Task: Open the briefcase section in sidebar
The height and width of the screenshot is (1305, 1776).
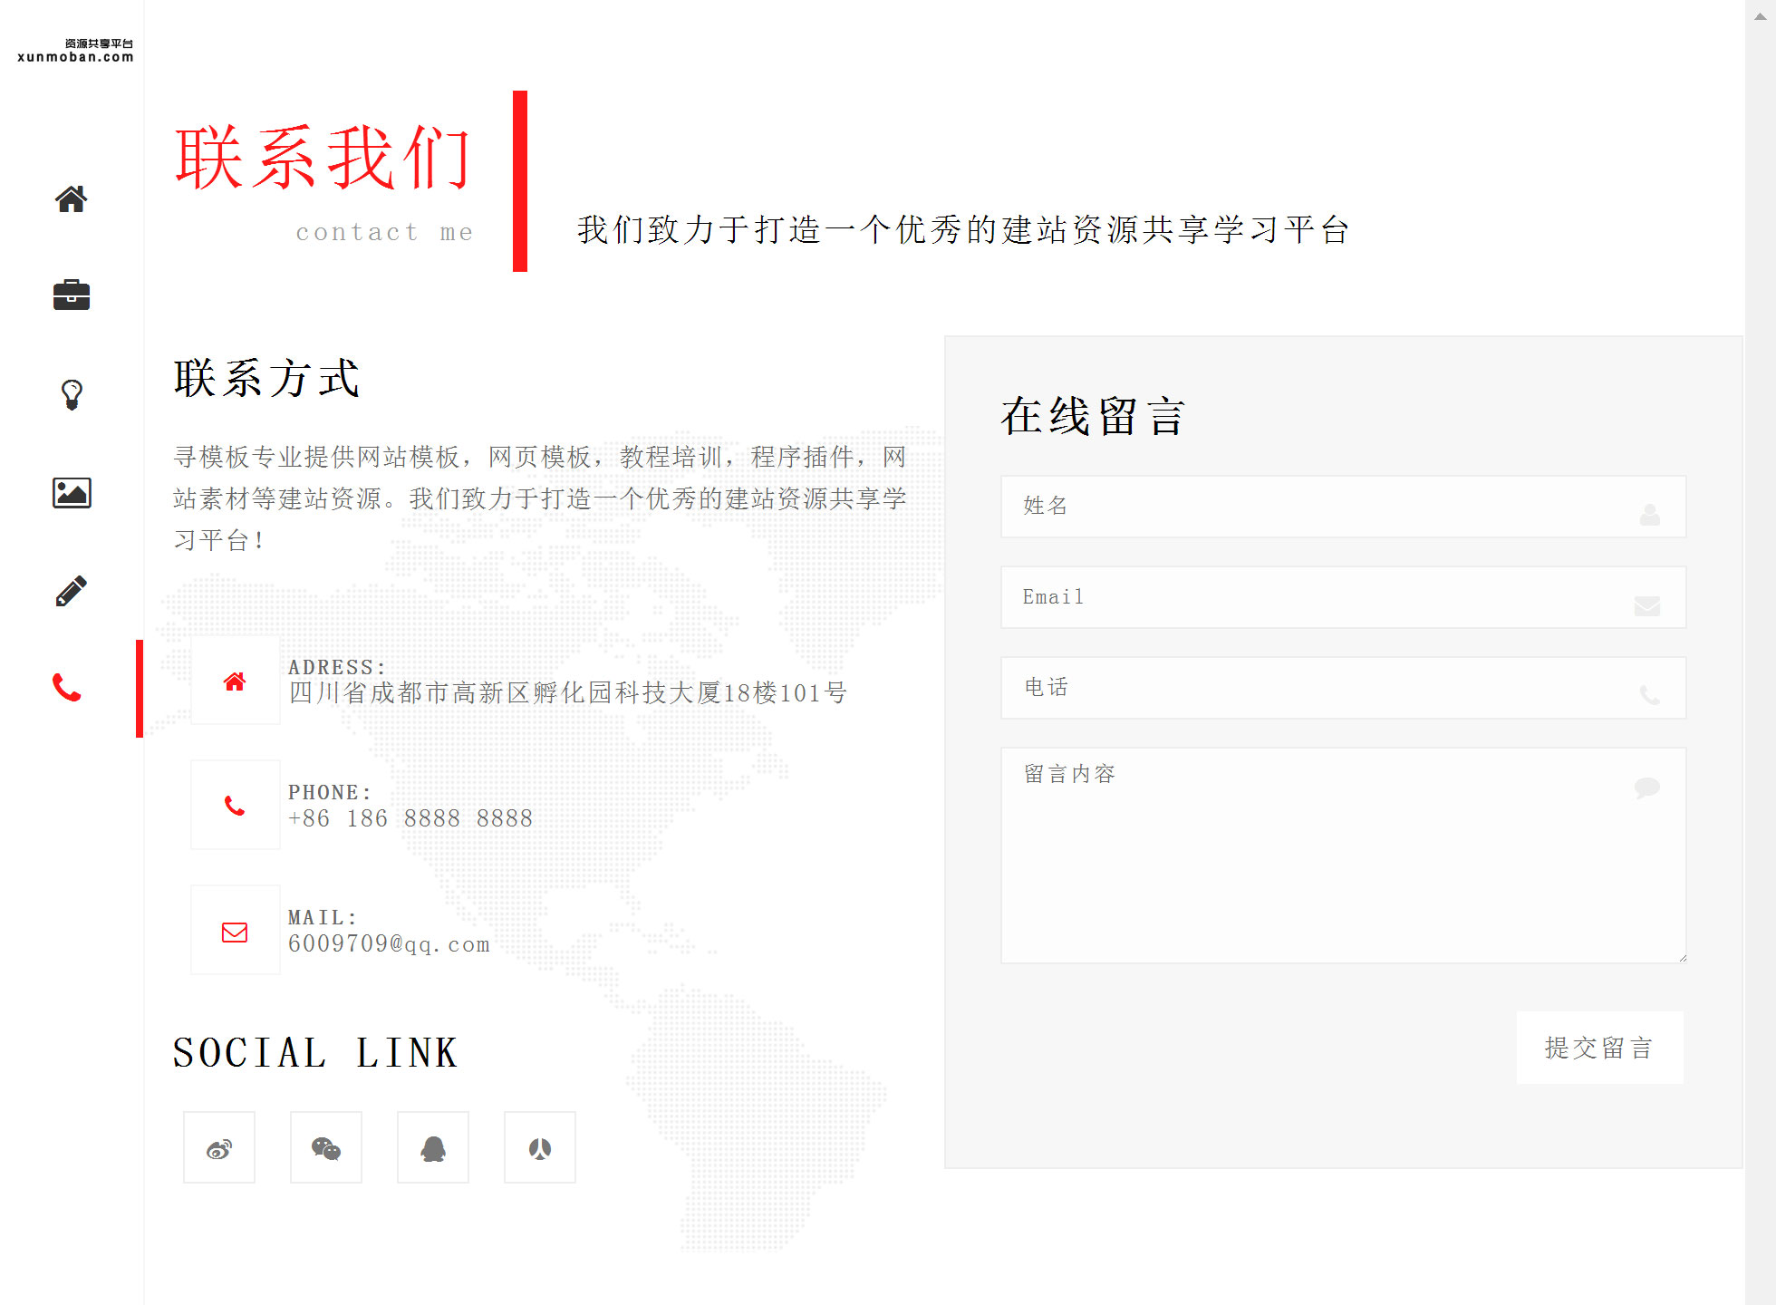Action: pos(72,295)
